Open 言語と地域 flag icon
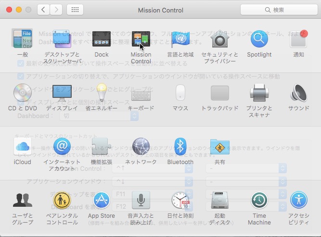 [x=180, y=39]
